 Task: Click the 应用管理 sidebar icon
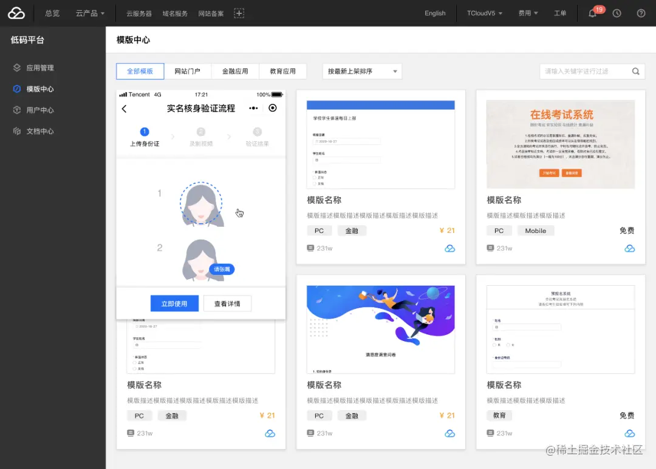pos(17,68)
